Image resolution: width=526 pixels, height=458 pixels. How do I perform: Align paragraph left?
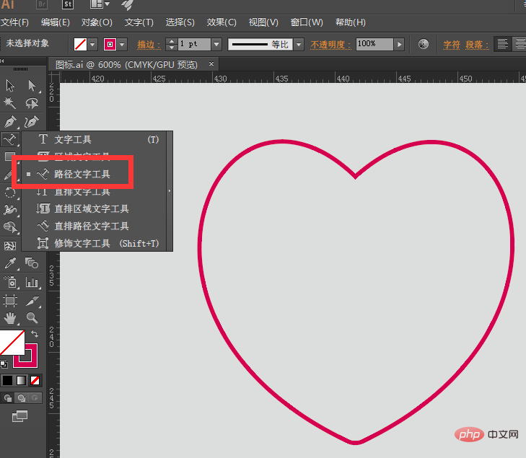[x=502, y=44]
